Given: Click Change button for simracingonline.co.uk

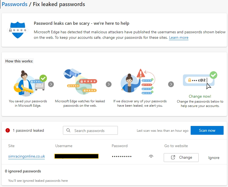Looking at the screenshot, I should (x=181, y=158).
